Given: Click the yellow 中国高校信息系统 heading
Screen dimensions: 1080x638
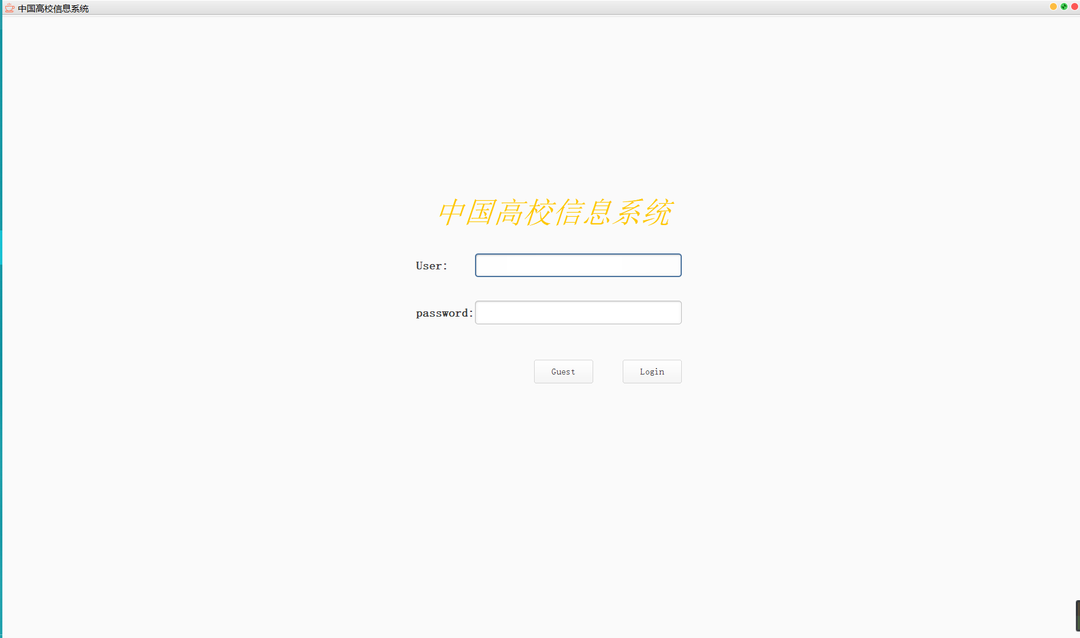Looking at the screenshot, I should (x=556, y=213).
